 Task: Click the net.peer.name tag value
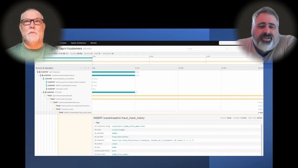(x=120, y=154)
